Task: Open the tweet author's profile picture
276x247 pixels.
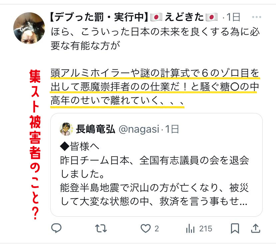Action: (29, 28)
